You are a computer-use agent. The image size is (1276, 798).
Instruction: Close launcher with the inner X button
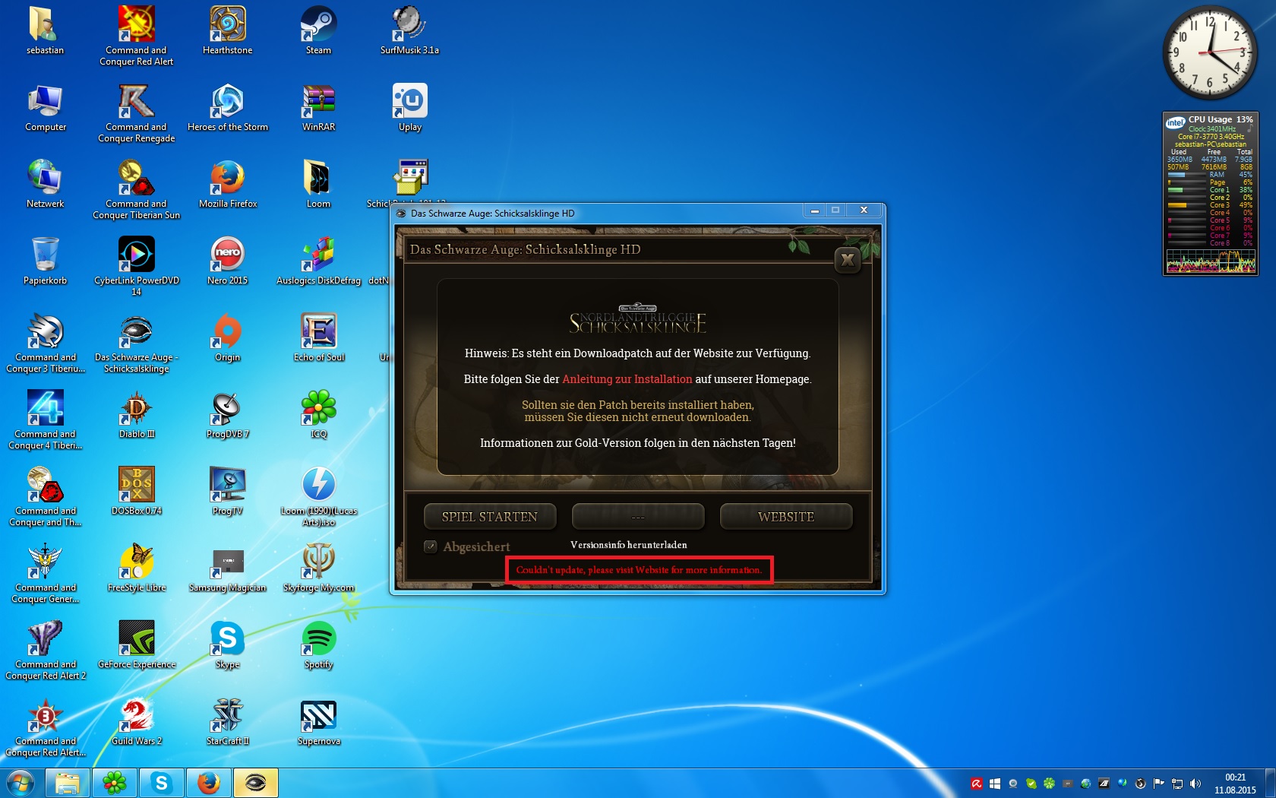(848, 261)
